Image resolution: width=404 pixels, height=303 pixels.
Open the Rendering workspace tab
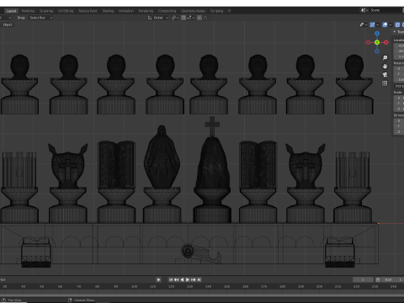[146, 11]
